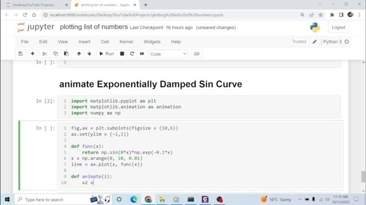
Task: Click the Trusted notebook indicator
Action: coord(299,42)
